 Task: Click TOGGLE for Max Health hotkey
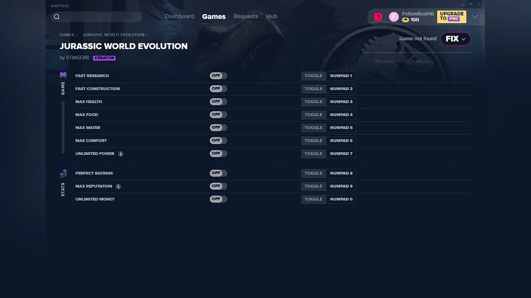314,102
